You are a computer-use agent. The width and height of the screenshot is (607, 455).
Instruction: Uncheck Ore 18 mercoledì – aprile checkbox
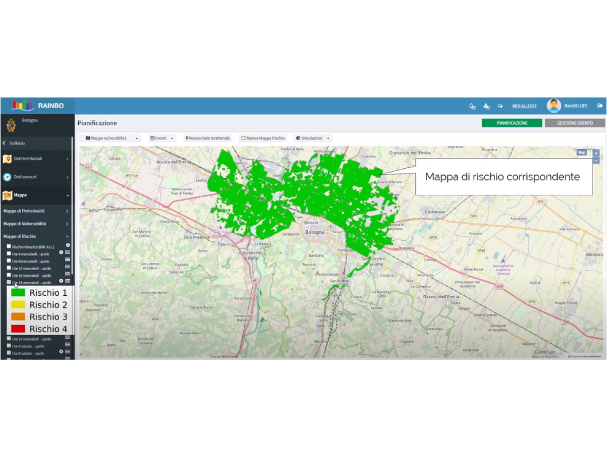coord(9,282)
